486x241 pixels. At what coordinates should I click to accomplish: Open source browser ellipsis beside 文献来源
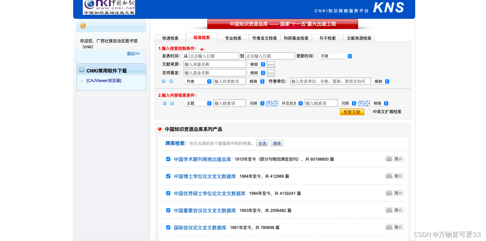tap(271, 64)
